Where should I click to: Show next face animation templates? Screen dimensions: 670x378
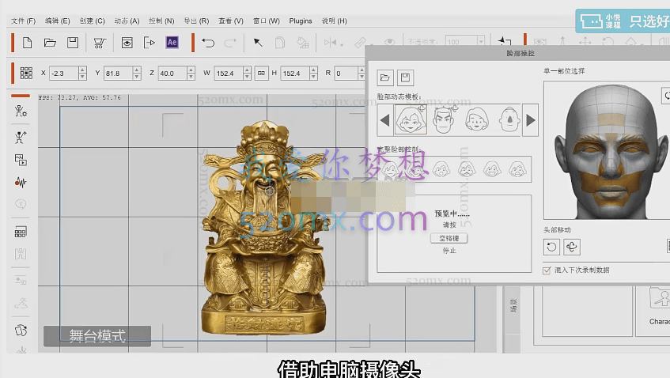coord(530,120)
